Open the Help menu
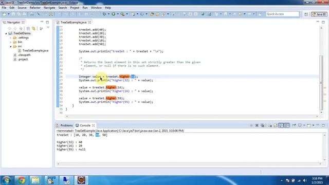The height and width of the screenshot is (185, 329). (108, 8)
